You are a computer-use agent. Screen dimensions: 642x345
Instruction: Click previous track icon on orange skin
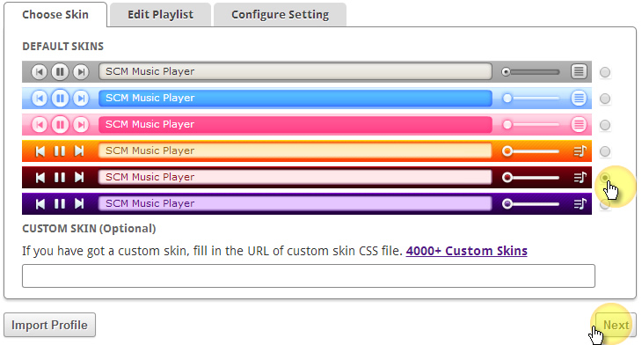click(x=40, y=151)
